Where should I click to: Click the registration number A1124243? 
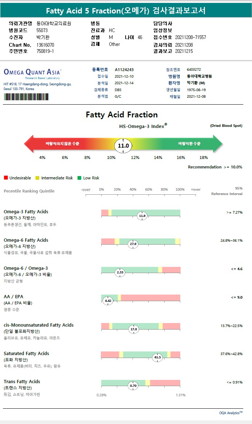tap(124, 69)
